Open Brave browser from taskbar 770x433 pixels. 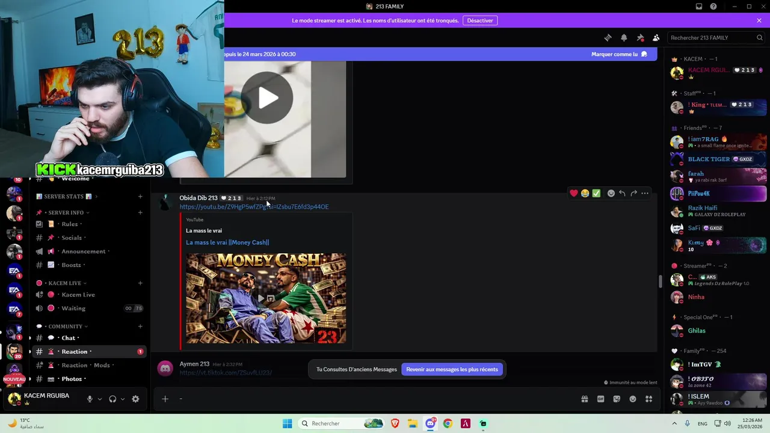395,423
